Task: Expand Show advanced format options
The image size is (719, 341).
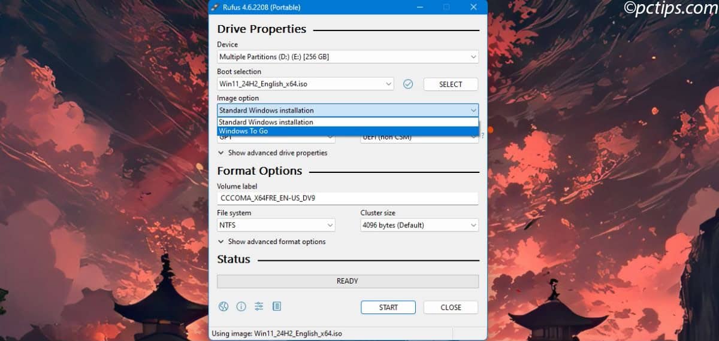Action: (x=272, y=242)
